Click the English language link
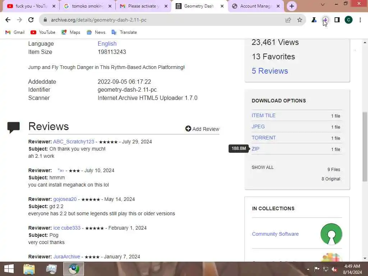Image resolution: width=368 pixels, height=276 pixels. click(x=107, y=43)
